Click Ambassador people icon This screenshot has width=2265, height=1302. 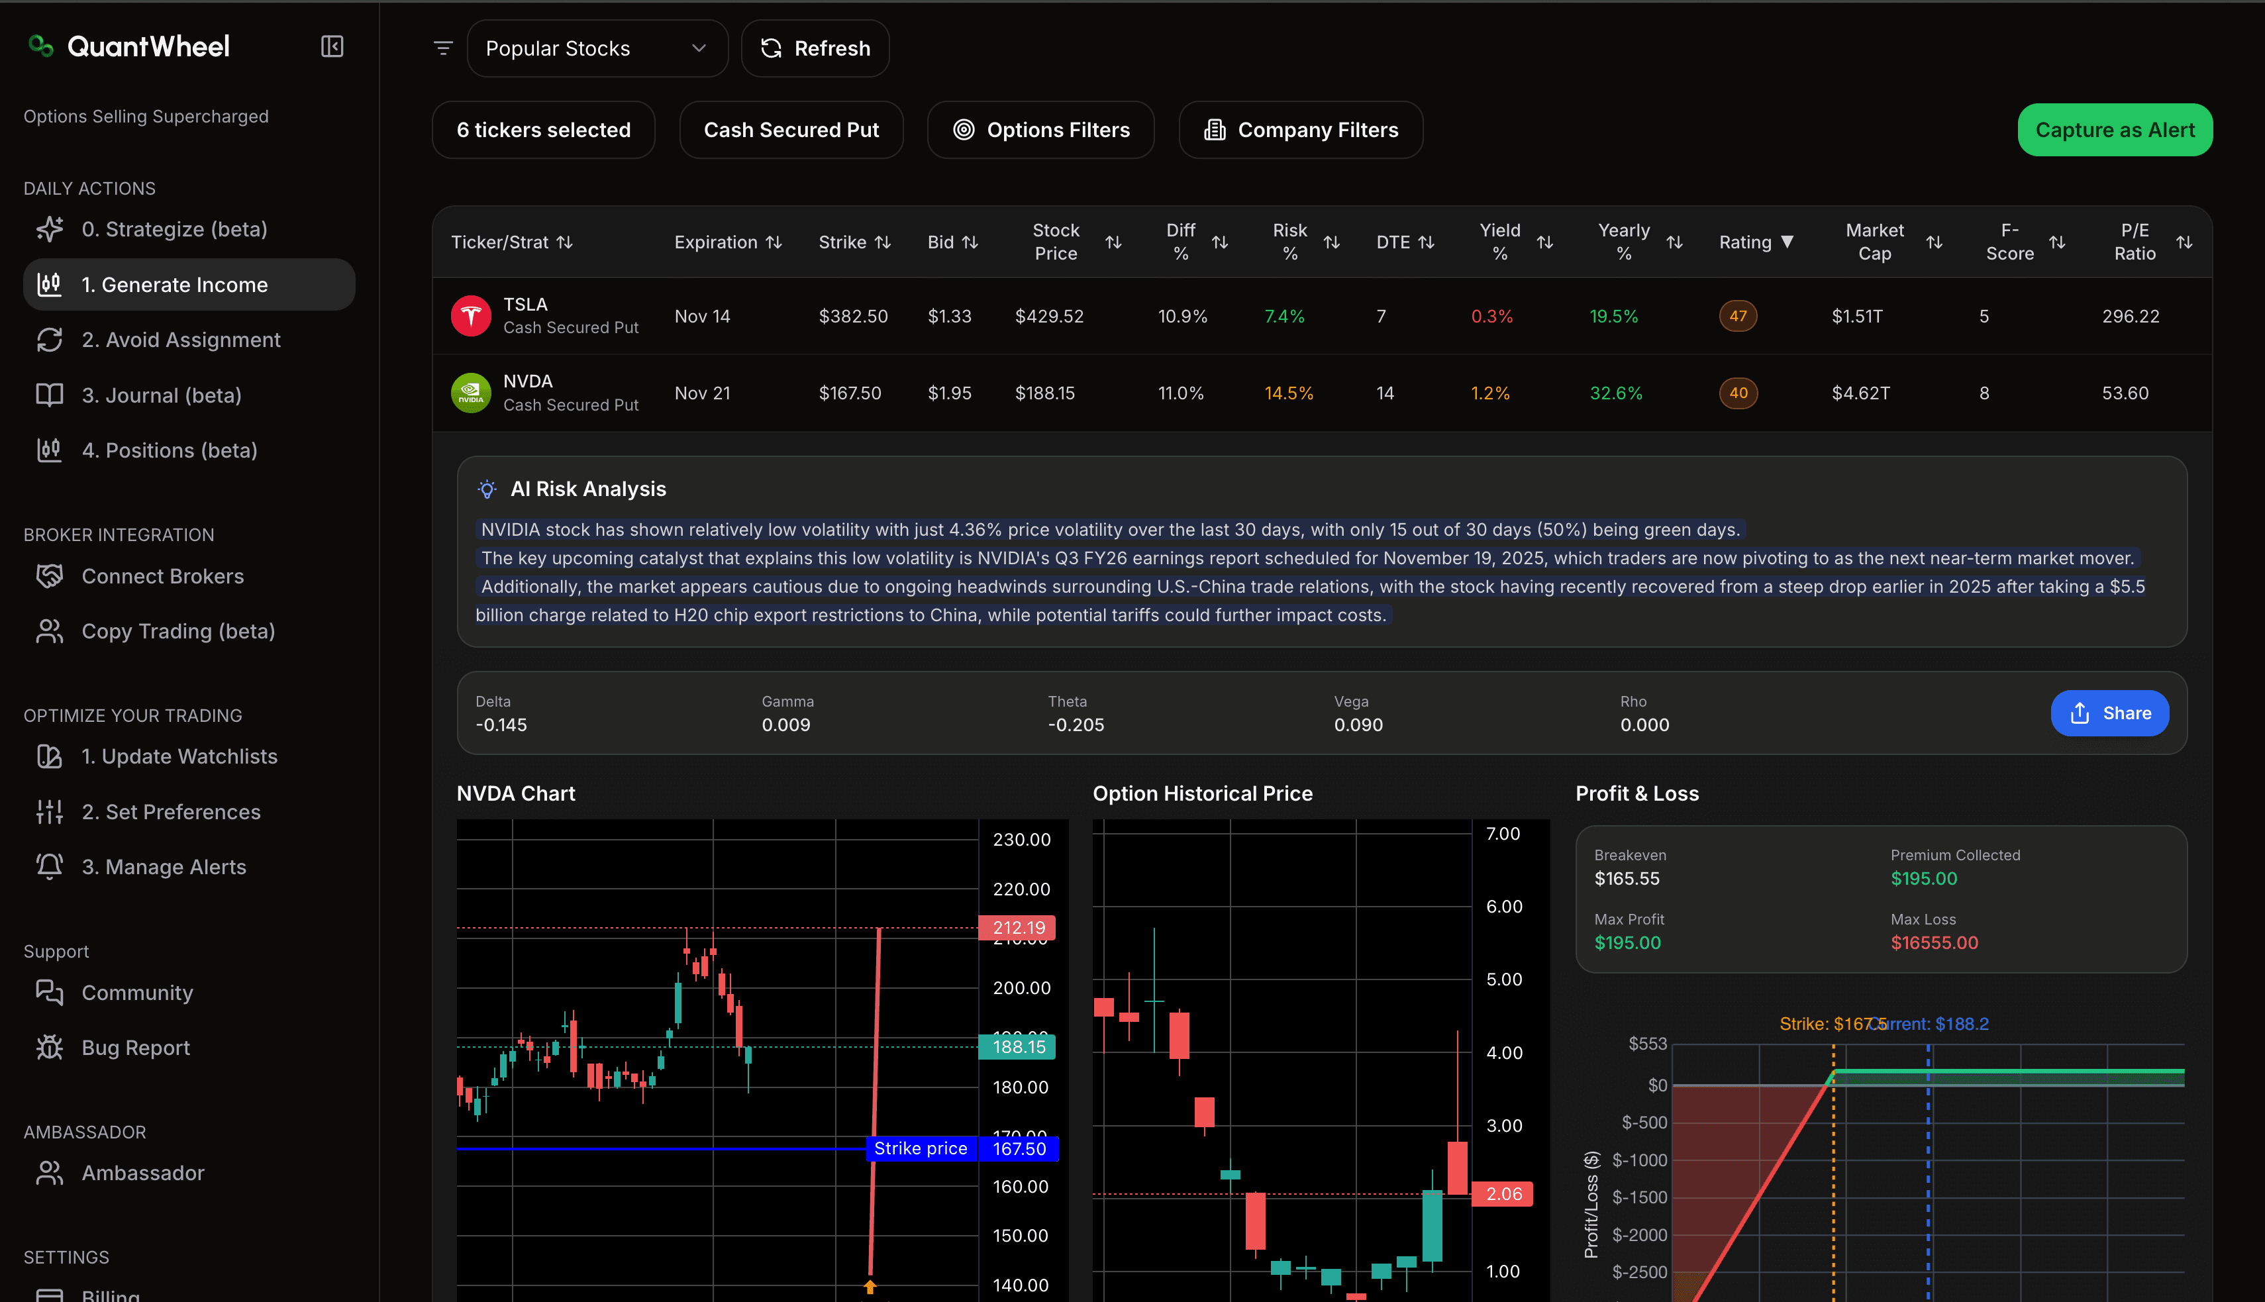click(x=49, y=1172)
